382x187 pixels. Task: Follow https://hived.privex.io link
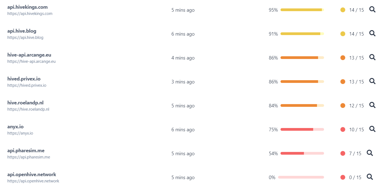tap(27, 85)
